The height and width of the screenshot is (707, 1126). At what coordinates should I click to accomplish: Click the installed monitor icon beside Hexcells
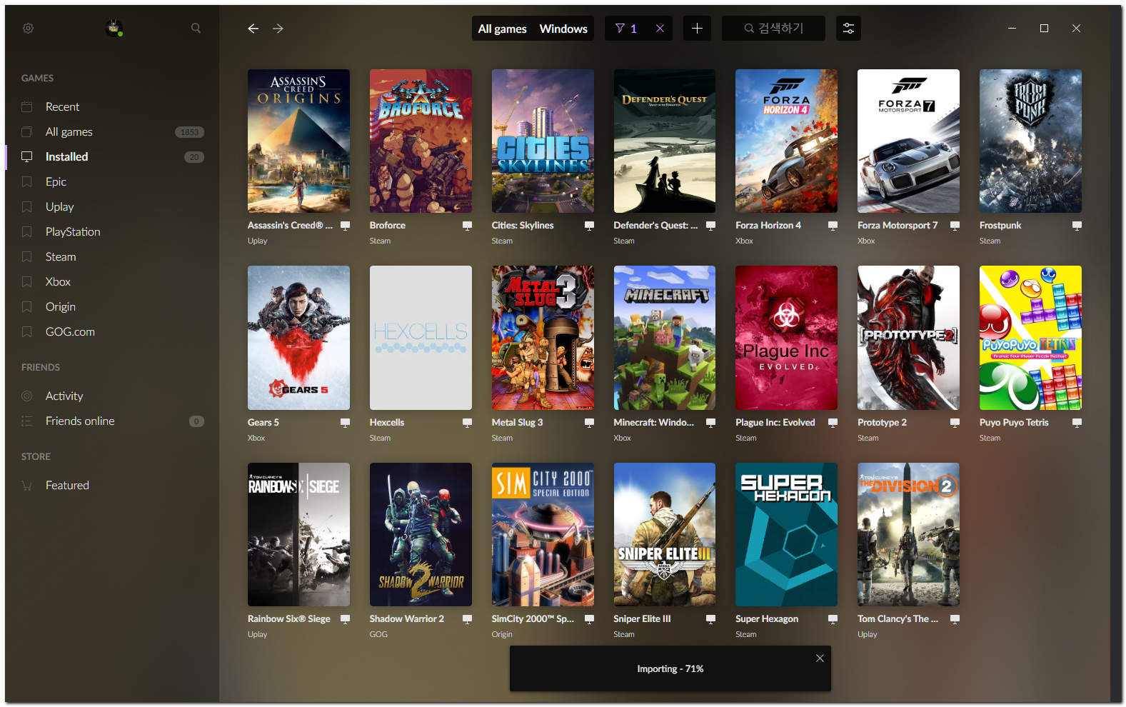coord(467,423)
